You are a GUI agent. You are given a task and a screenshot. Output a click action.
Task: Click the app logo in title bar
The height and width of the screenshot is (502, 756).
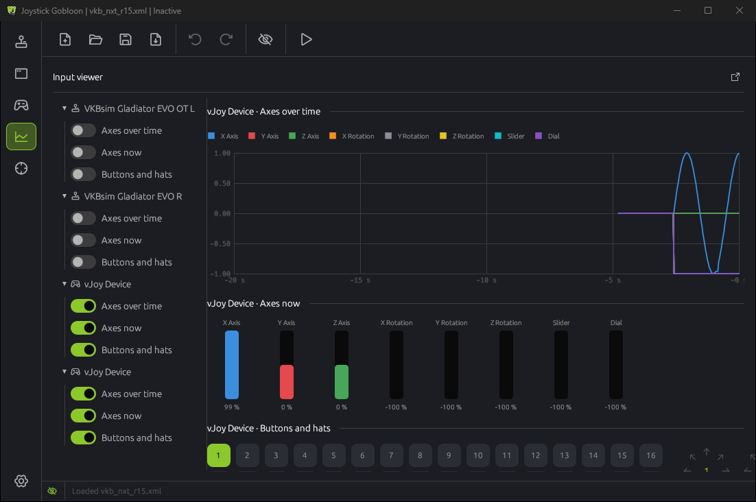(12, 10)
